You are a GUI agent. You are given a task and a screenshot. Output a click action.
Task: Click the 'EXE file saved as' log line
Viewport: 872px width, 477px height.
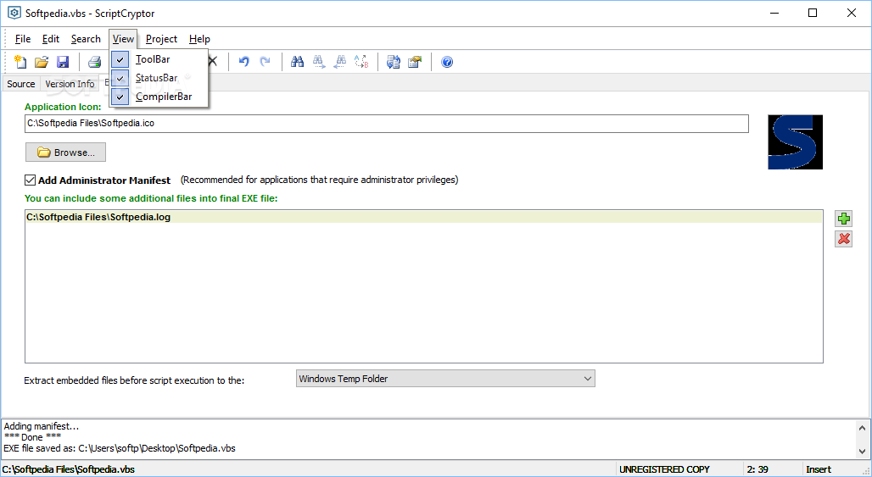click(120, 448)
